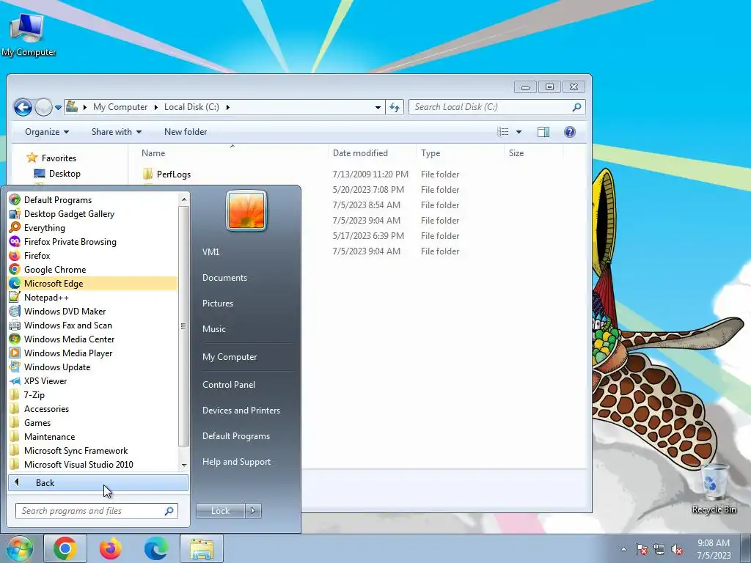Open Documents from Start menu right pane
751x563 pixels.
[x=224, y=278]
